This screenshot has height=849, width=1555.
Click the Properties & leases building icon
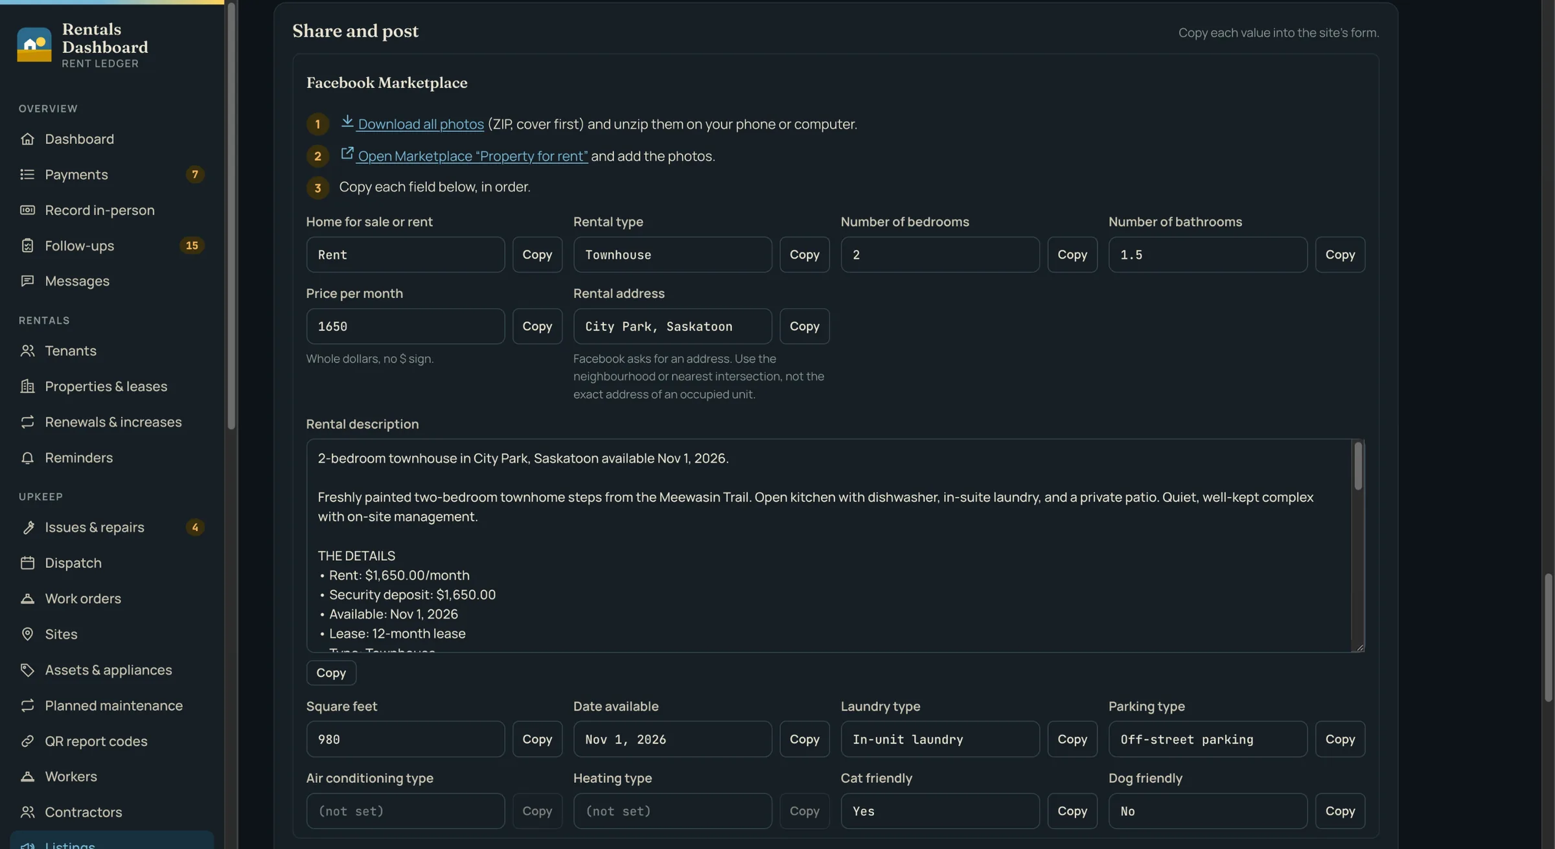pyautogui.click(x=27, y=387)
